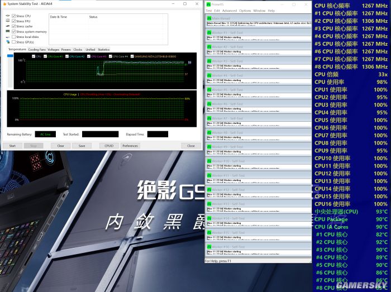Click the Worker #5 window icon
Image resolution: width=391 pixels, height=292 pixels.
click(x=209, y=90)
